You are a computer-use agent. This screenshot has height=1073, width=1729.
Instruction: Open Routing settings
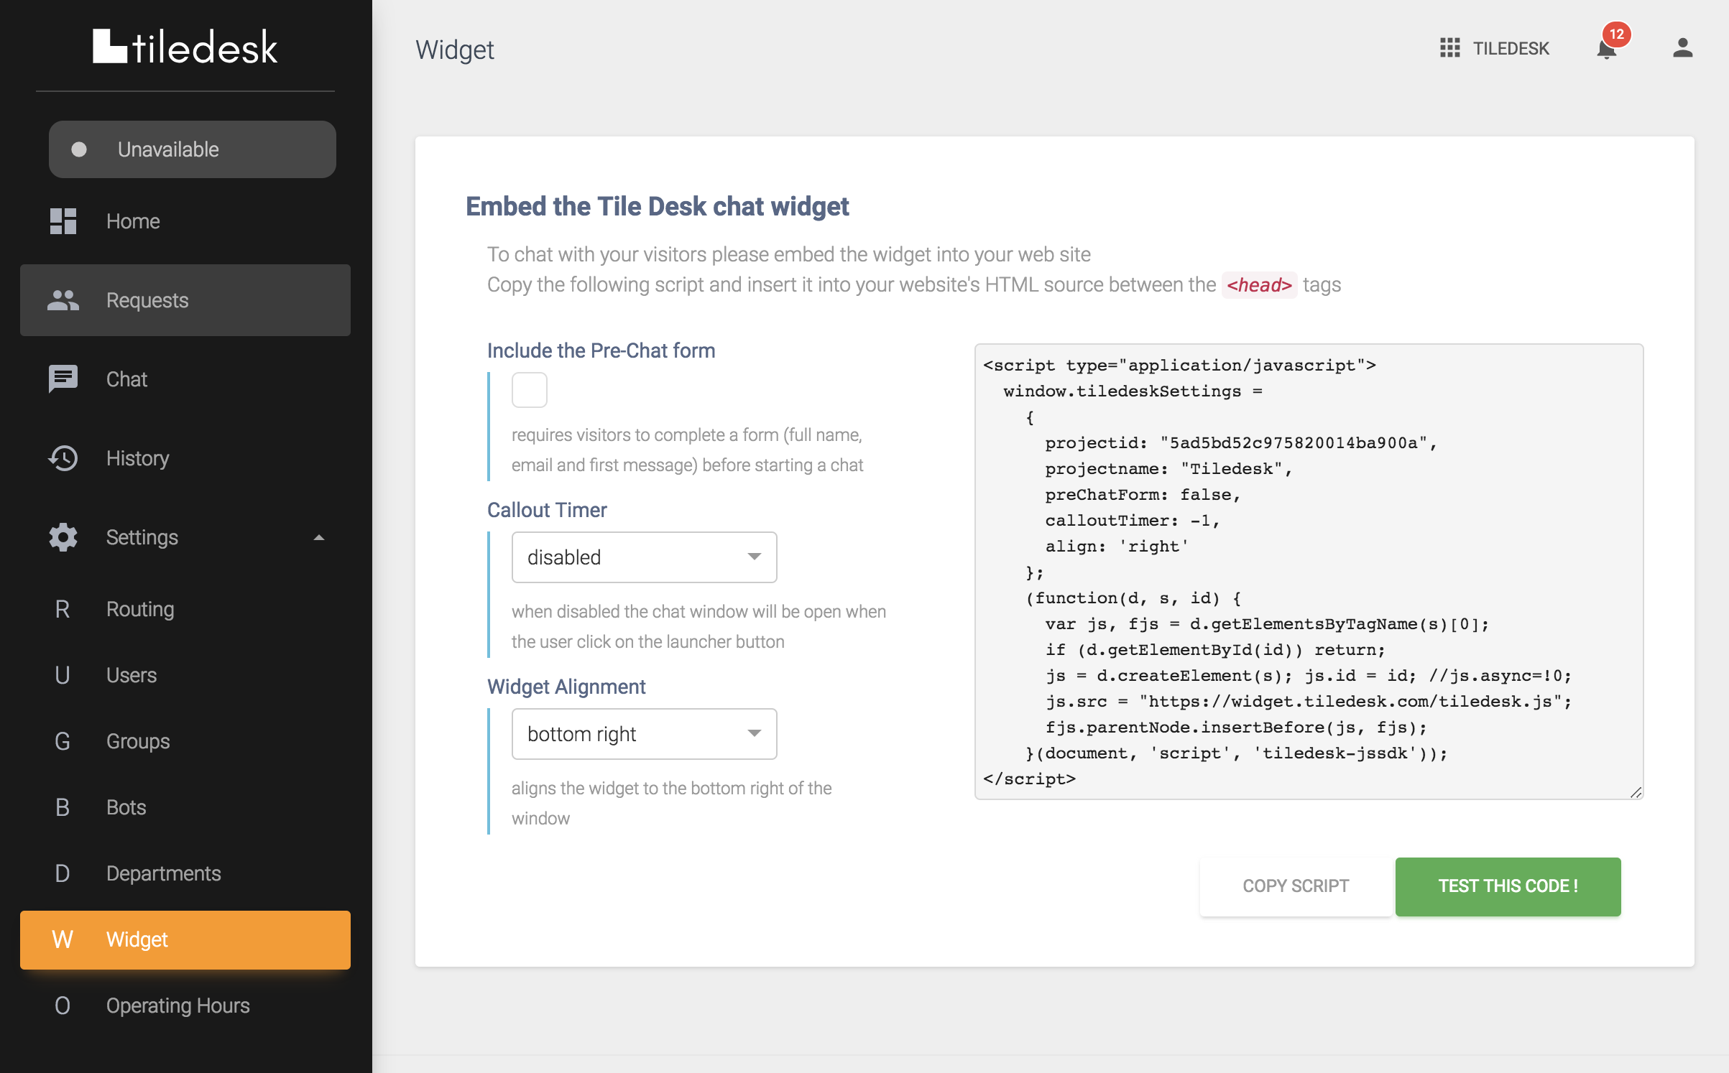point(185,609)
